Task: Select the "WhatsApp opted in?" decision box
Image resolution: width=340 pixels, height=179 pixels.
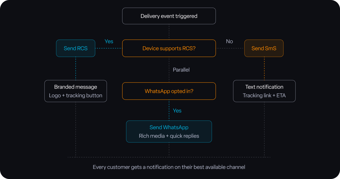Action: (169, 91)
